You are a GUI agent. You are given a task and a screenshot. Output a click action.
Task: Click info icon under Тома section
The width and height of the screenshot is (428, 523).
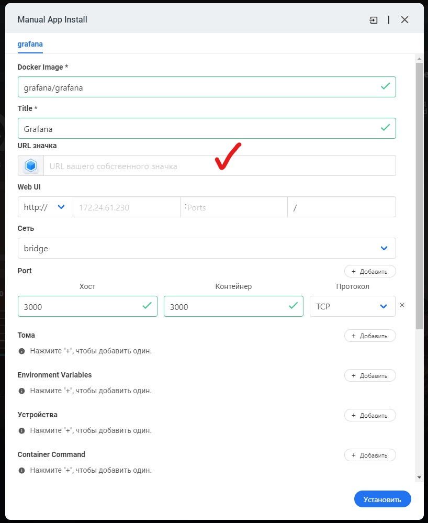click(22, 351)
